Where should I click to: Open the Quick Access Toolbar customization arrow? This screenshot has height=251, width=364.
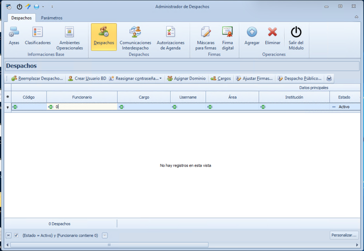[x=52, y=6]
